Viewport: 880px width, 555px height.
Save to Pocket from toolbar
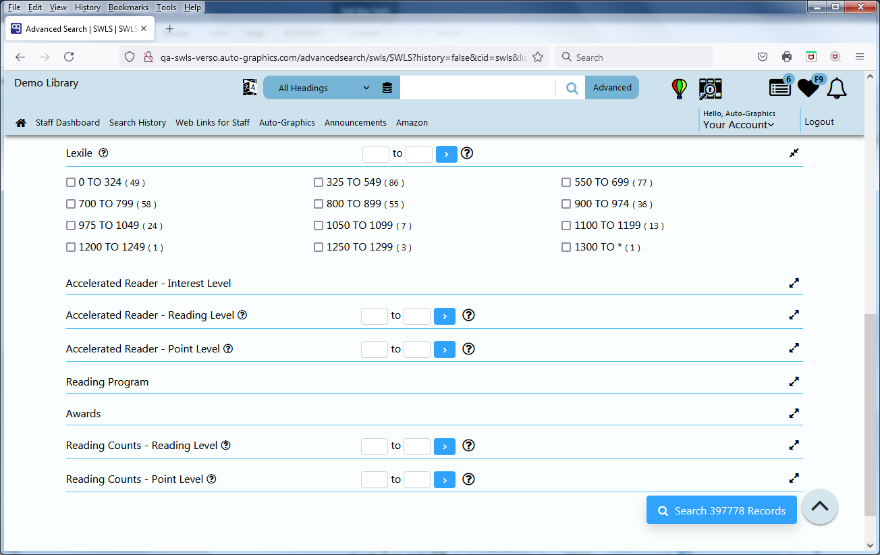coord(763,57)
